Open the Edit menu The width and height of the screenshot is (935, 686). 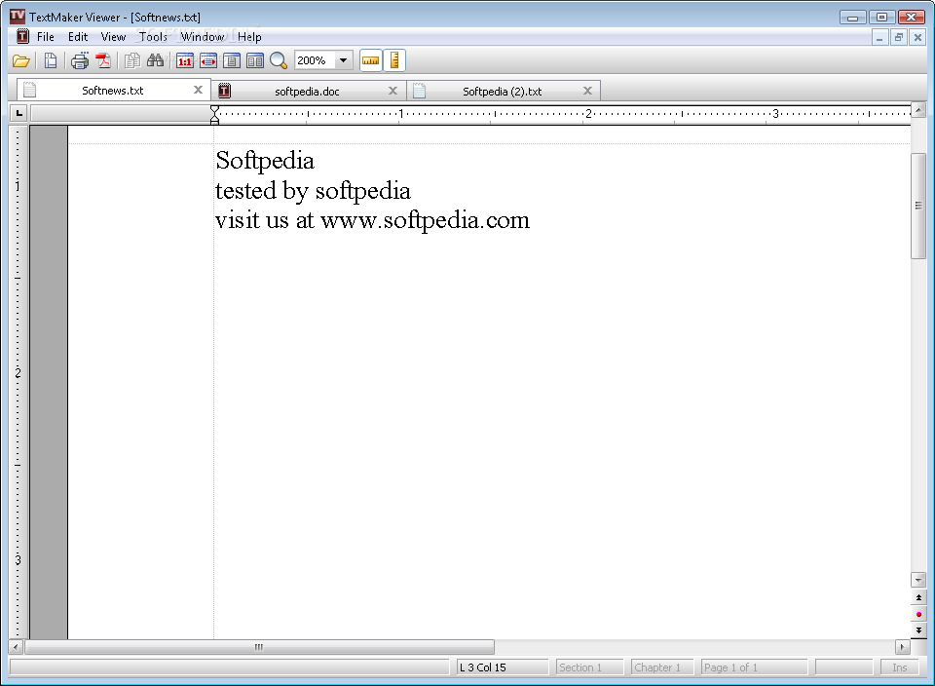point(78,37)
